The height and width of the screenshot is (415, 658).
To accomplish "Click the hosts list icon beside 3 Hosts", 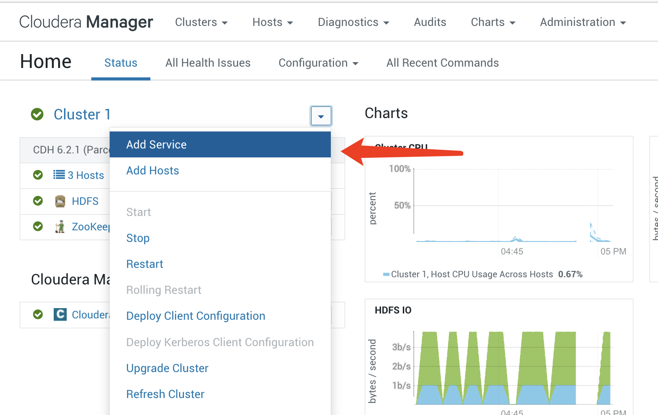I will [x=59, y=174].
